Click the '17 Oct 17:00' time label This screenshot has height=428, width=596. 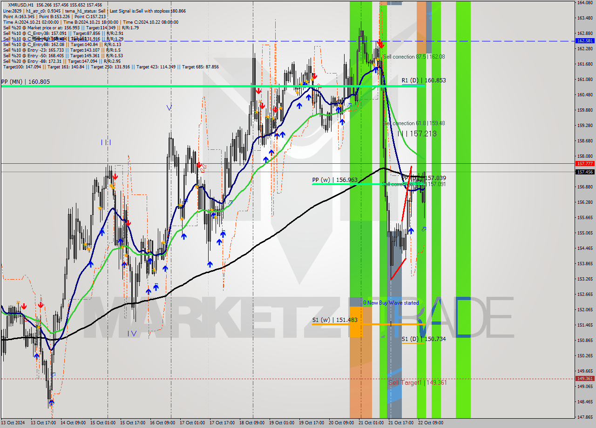pos(222,423)
